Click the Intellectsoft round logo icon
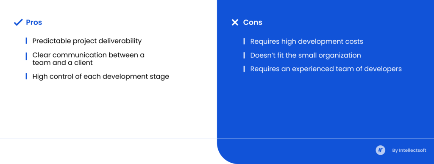 coord(380,150)
